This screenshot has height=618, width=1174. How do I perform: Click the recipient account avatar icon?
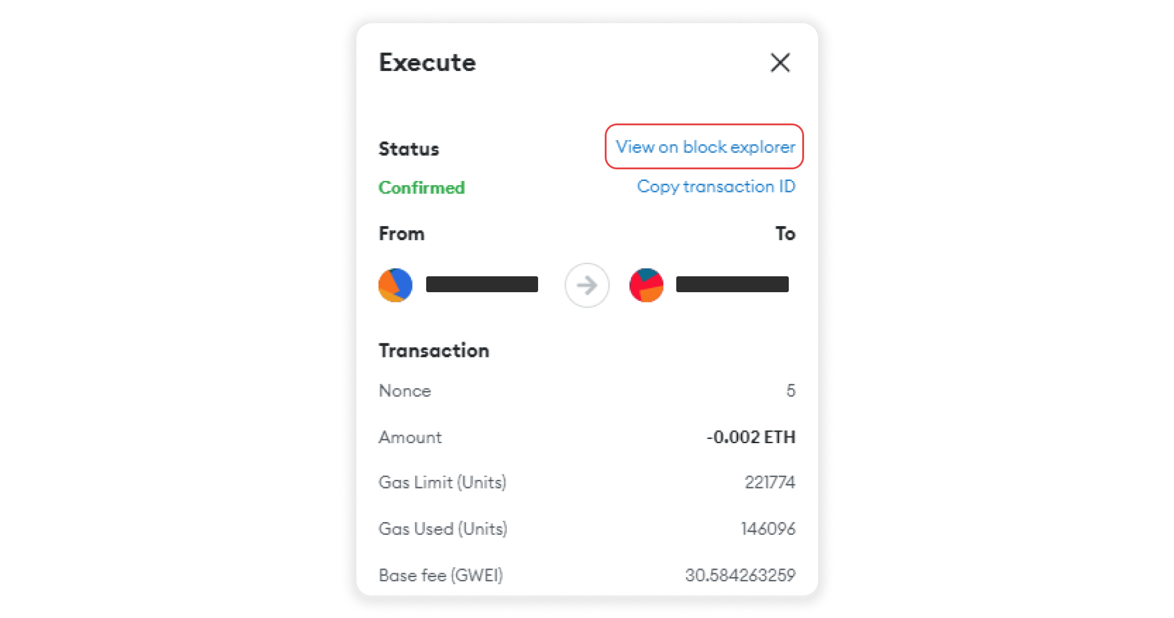[x=646, y=285]
